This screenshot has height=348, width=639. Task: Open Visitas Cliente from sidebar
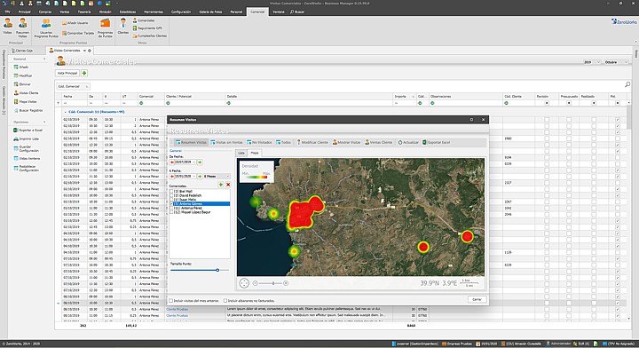point(26,93)
